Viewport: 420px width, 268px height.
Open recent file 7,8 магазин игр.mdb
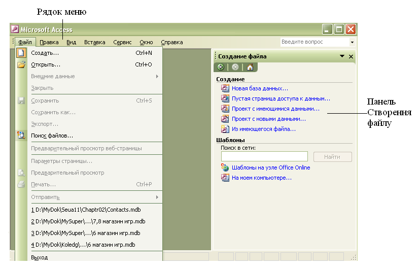(89, 221)
